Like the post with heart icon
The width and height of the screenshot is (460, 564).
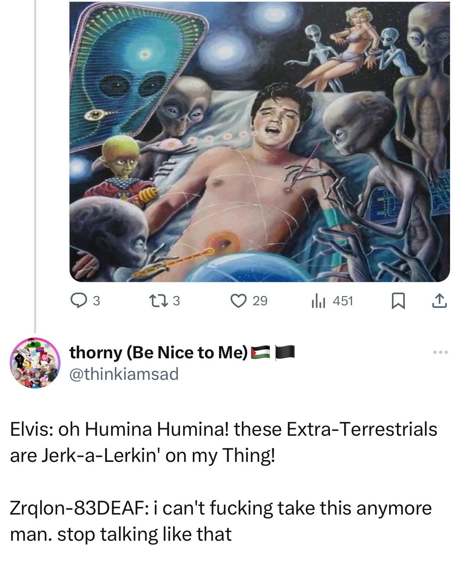click(x=237, y=301)
